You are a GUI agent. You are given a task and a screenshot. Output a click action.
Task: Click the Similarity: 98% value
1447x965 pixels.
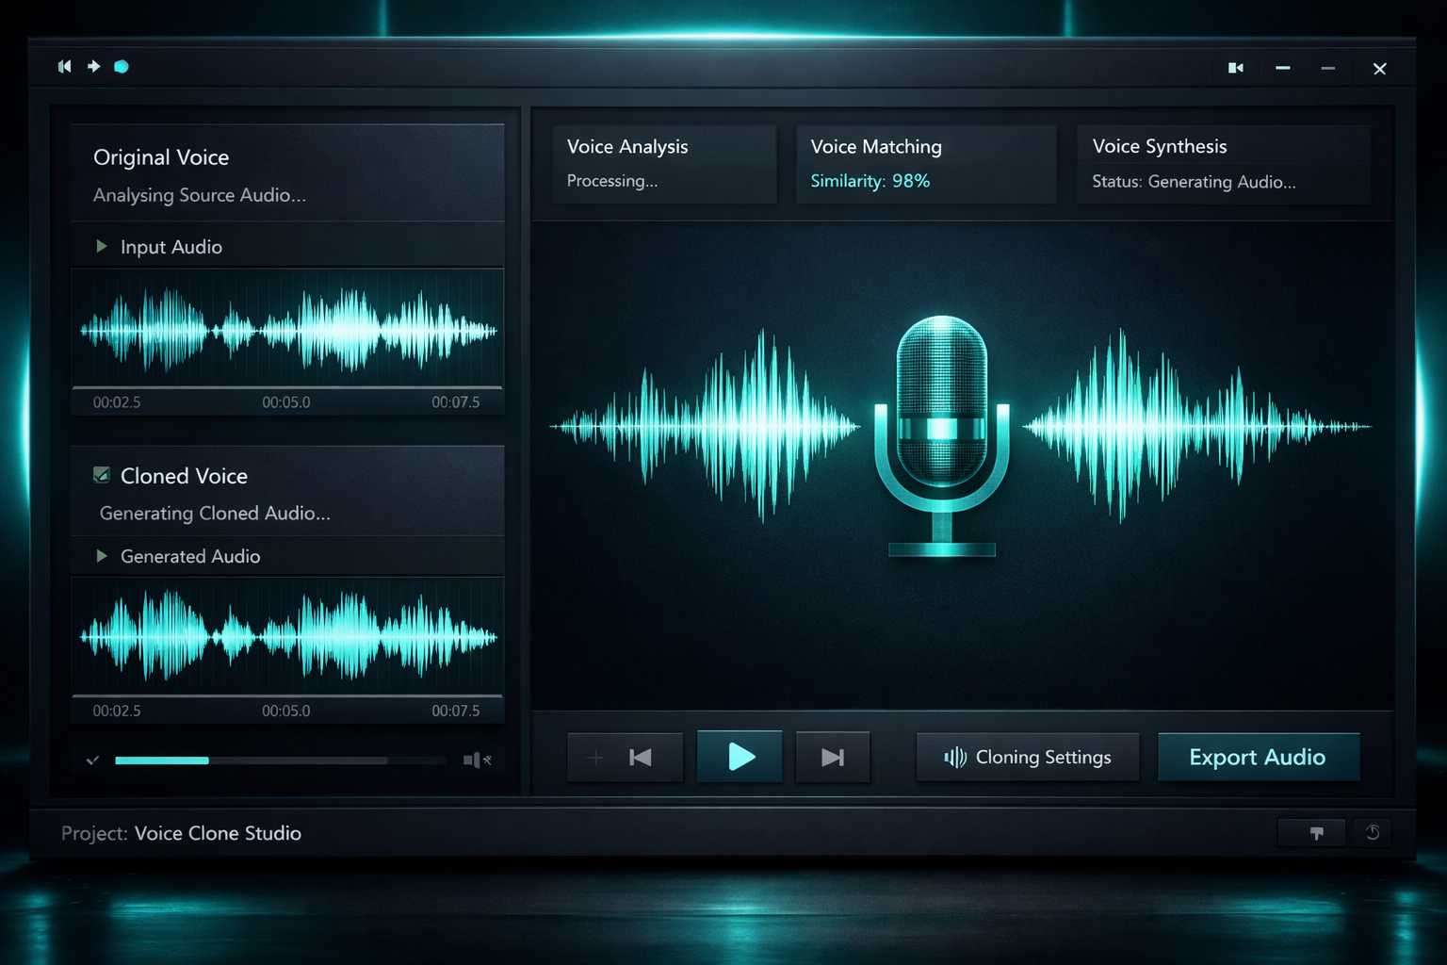870,181
